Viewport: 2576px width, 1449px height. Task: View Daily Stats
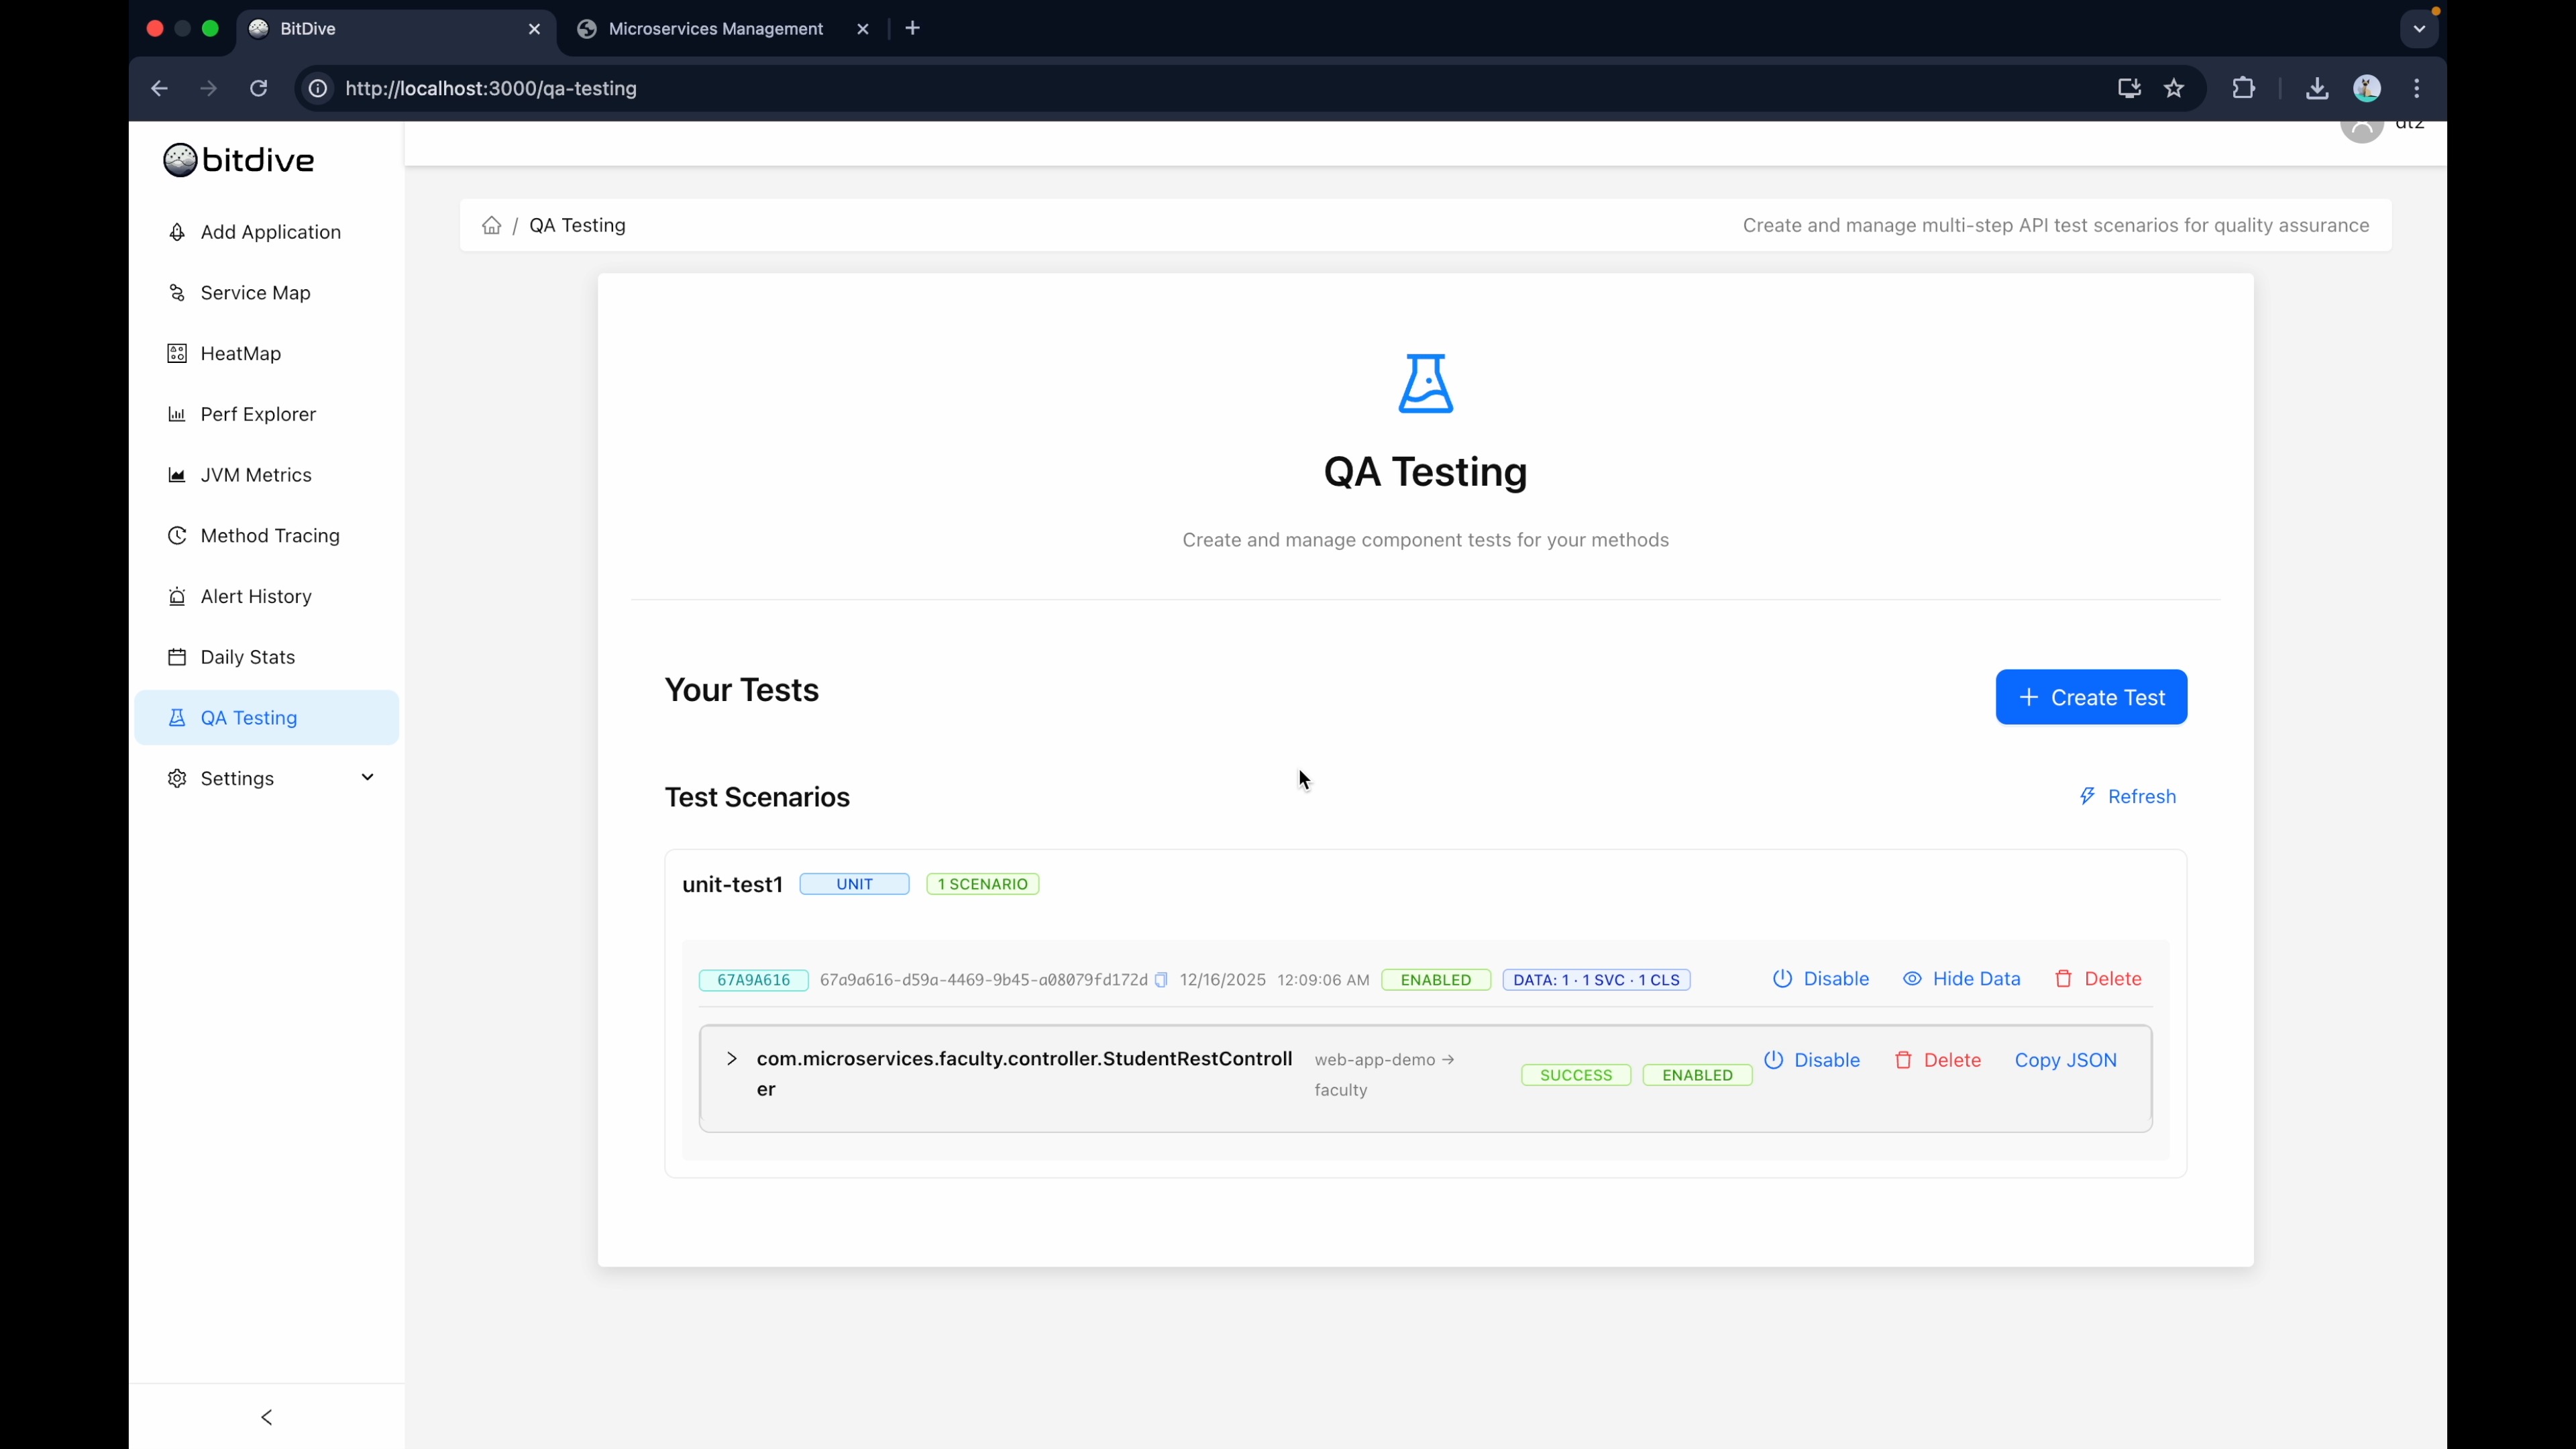(247, 656)
